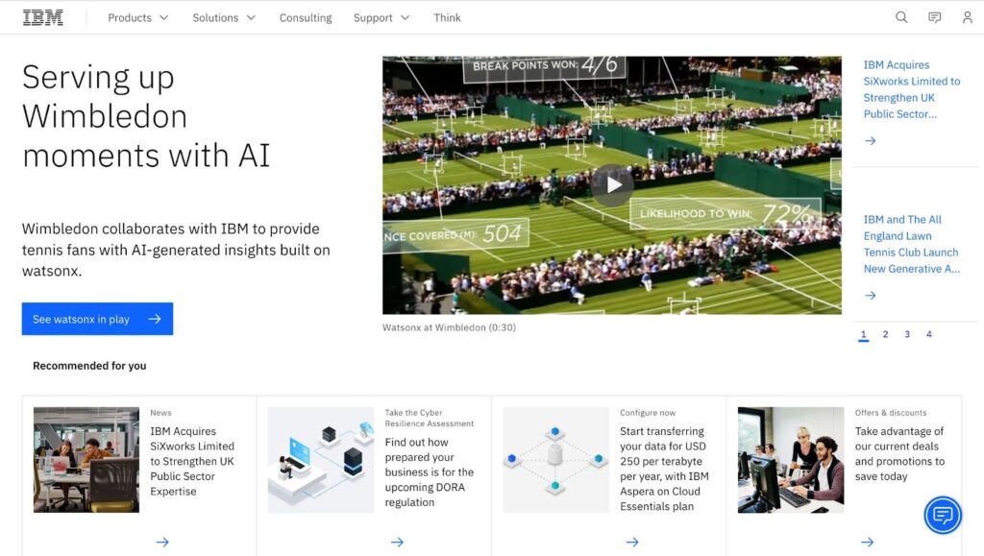Click arrow on Offers & discounts card
984x556 pixels.
[x=868, y=543]
